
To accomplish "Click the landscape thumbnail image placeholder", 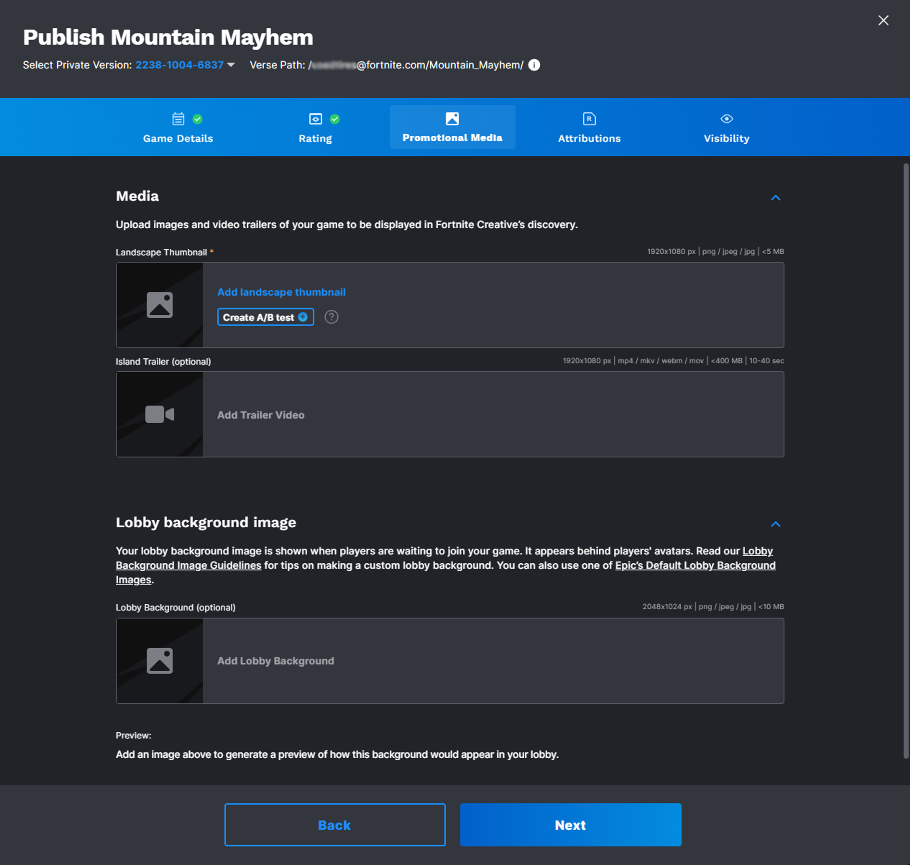I will point(160,305).
